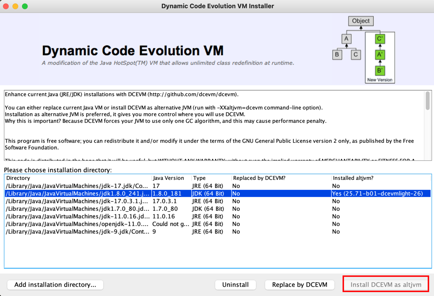The height and width of the screenshot is (296, 434).
Task: Select the jdk-9.jdk directory row
Action: coord(218,231)
